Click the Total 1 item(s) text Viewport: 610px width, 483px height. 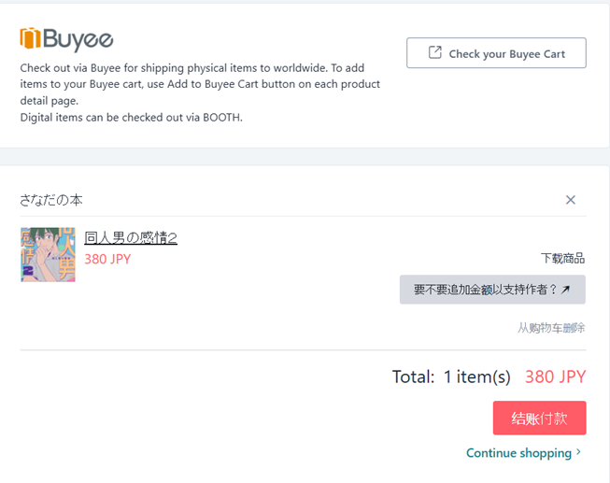[451, 376]
